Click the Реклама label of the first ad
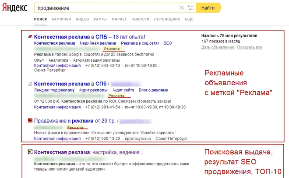The width and height of the screenshot is (289, 178). click(x=112, y=49)
